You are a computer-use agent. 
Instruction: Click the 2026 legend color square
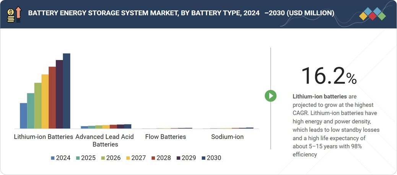(103, 158)
